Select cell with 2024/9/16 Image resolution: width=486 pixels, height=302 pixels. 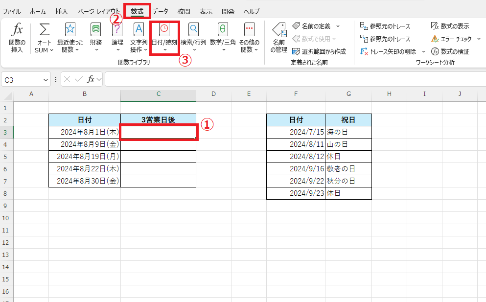click(296, 169)
